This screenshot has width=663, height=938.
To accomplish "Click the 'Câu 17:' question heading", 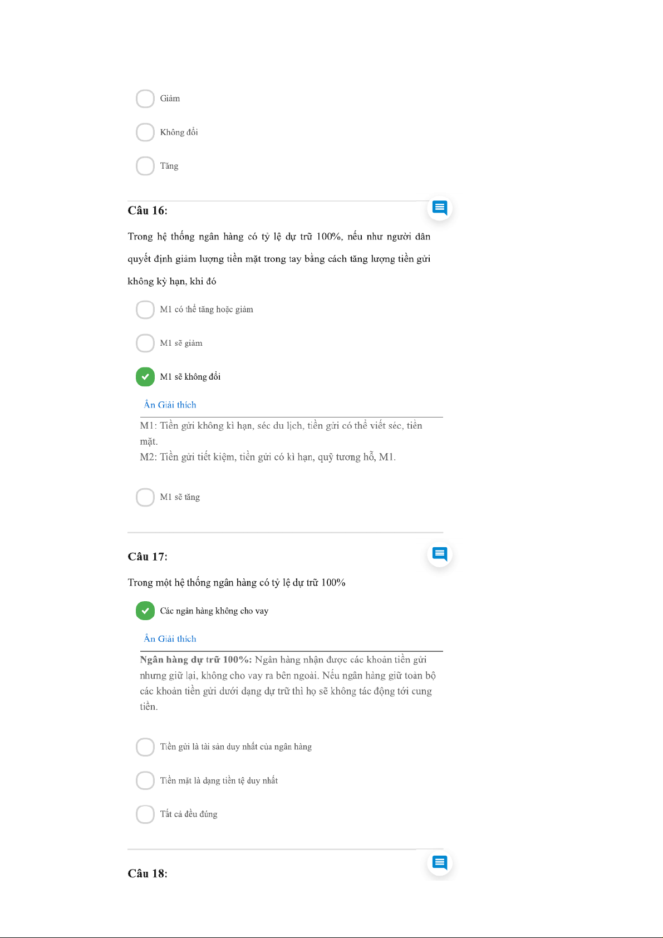I will 148,557.
